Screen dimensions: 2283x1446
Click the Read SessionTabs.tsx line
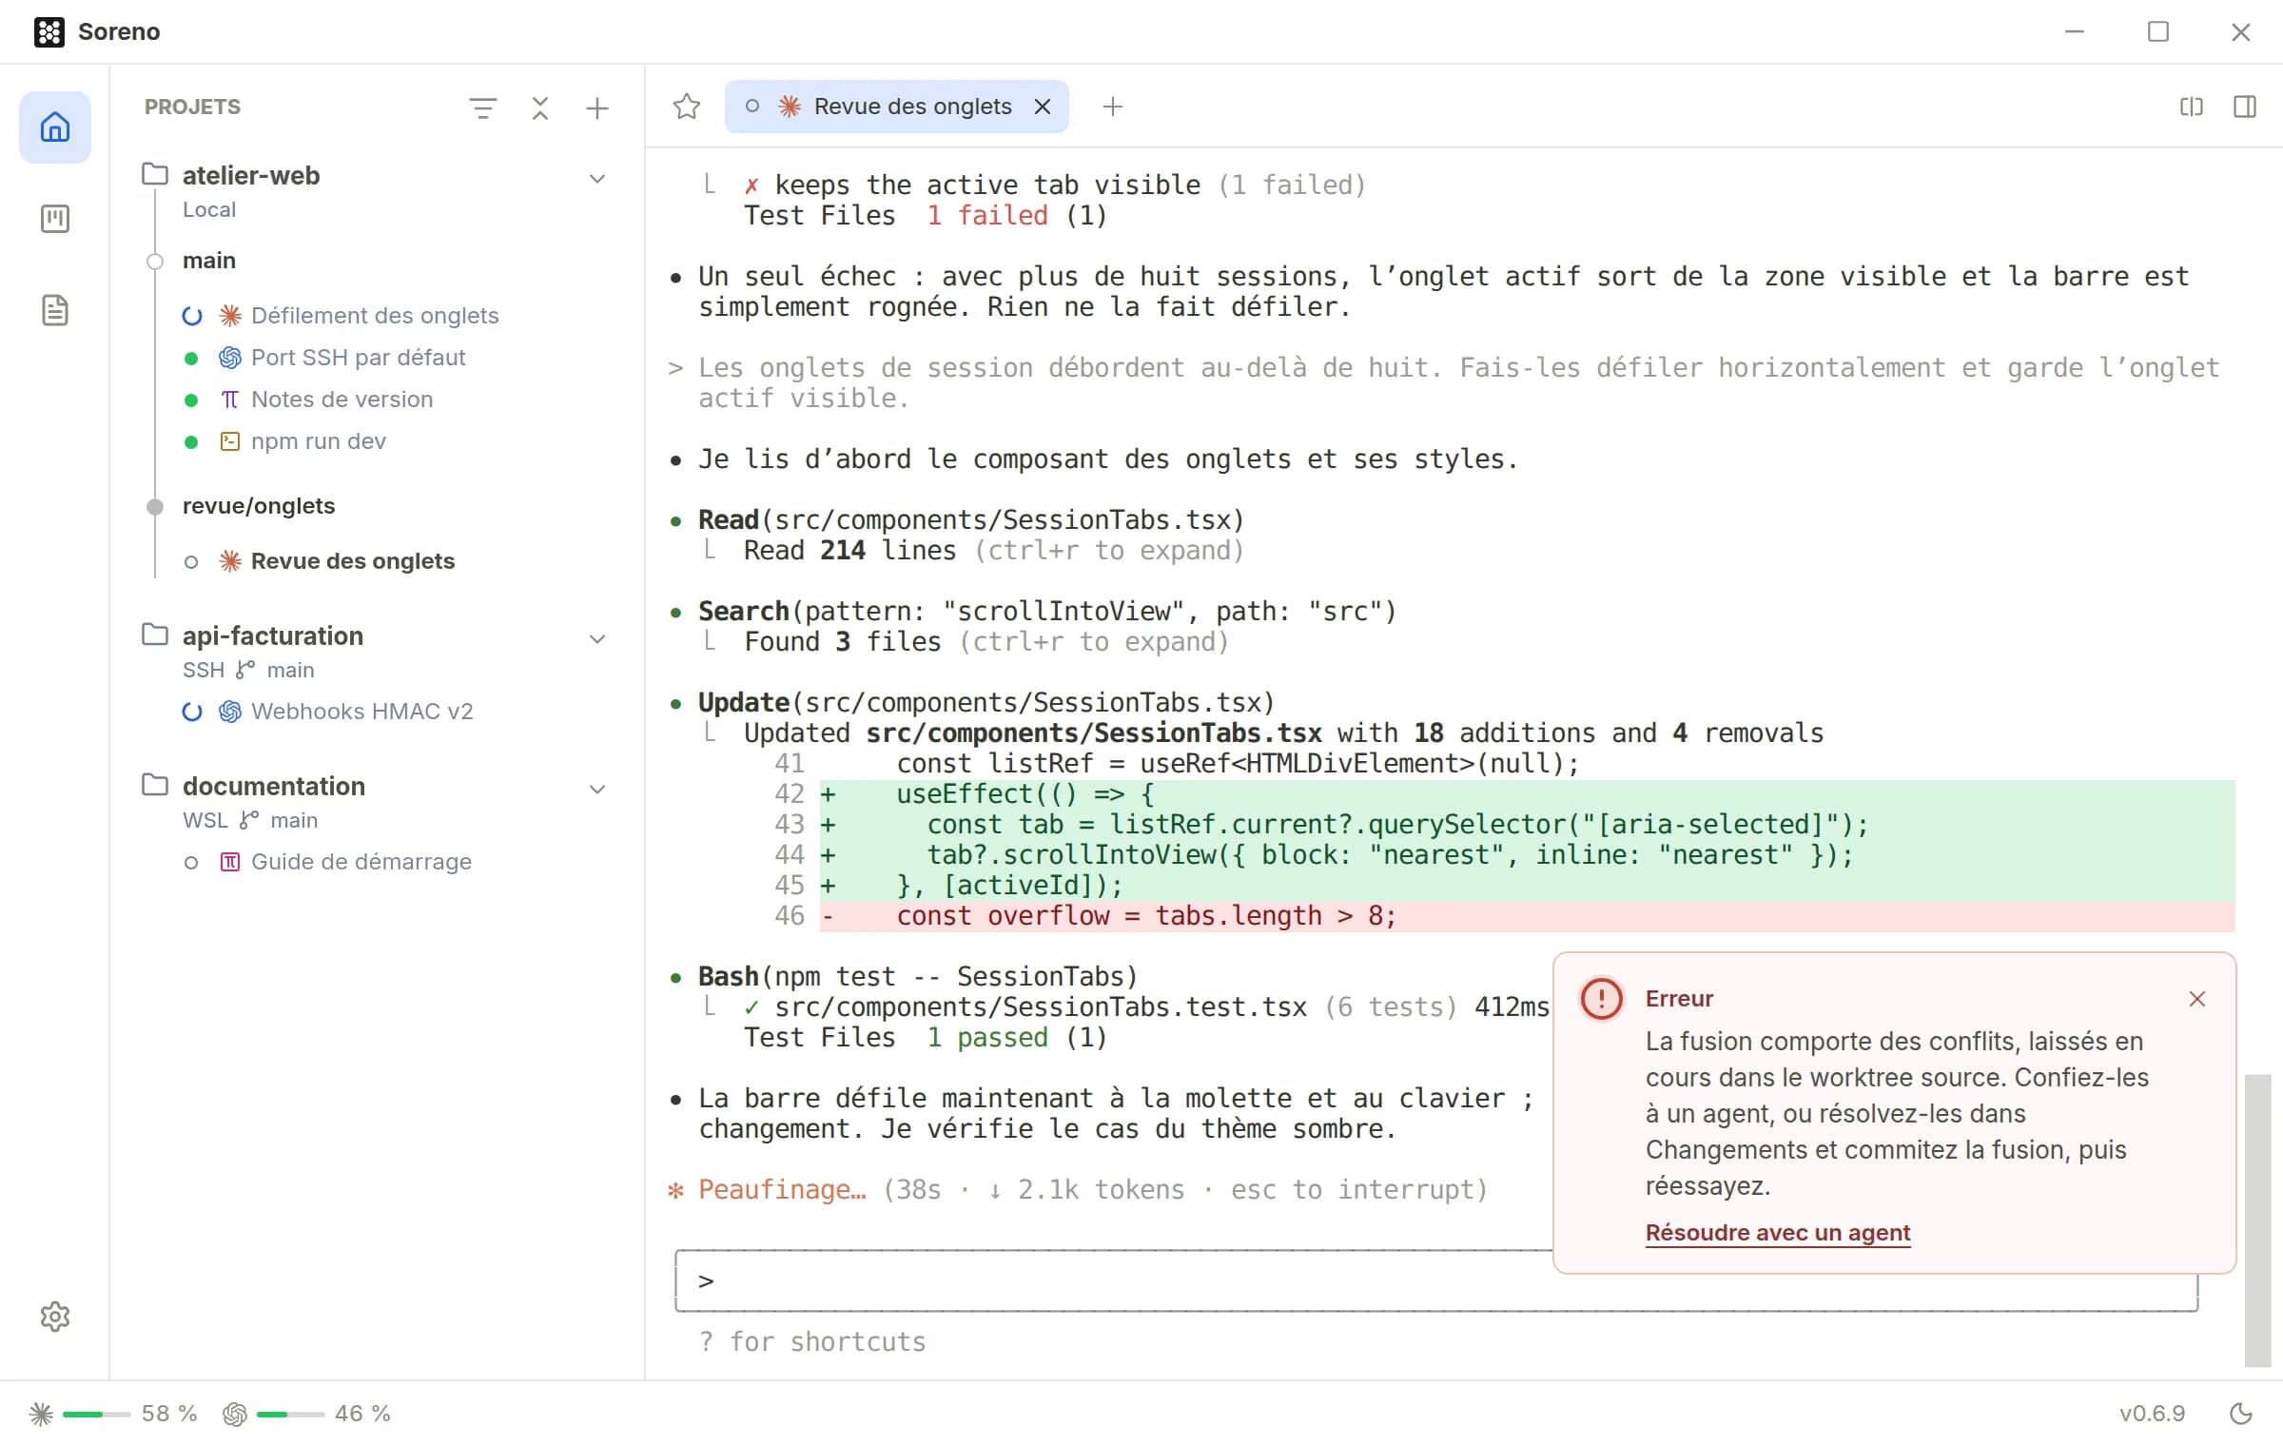tap(970, 520)
